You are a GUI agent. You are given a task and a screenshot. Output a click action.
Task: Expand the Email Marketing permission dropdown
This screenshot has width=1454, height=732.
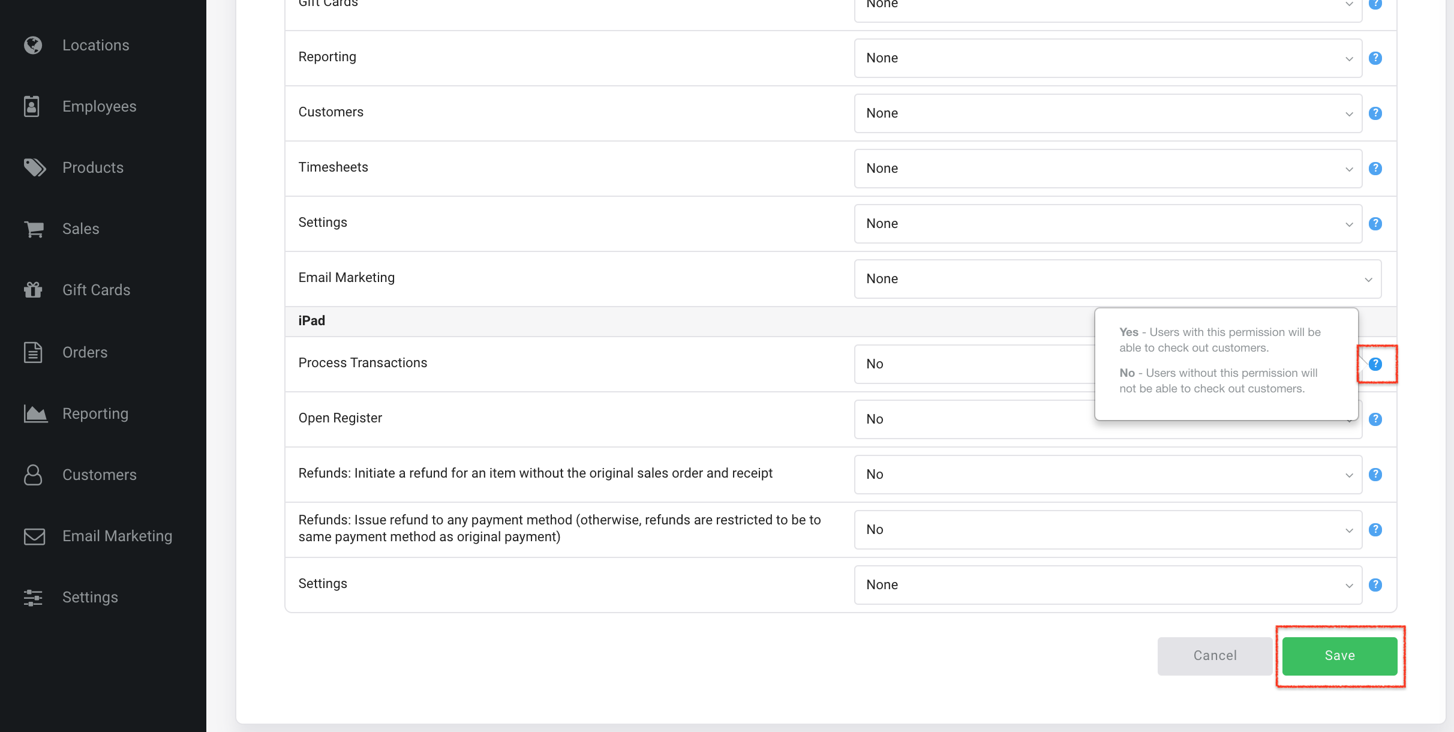pyautogui.click(x=1117, y=279)
